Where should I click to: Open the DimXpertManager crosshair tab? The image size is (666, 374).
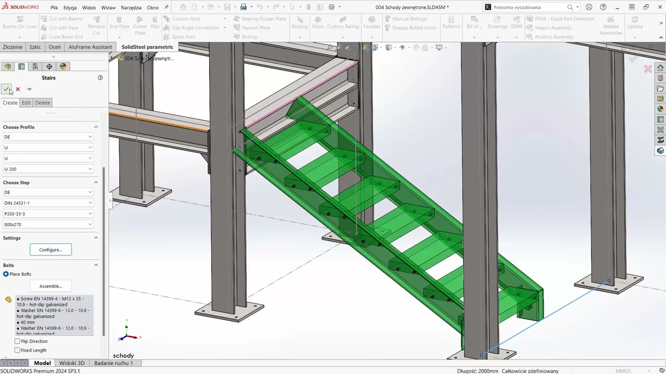pyautogui.click(x=49, y=66)
